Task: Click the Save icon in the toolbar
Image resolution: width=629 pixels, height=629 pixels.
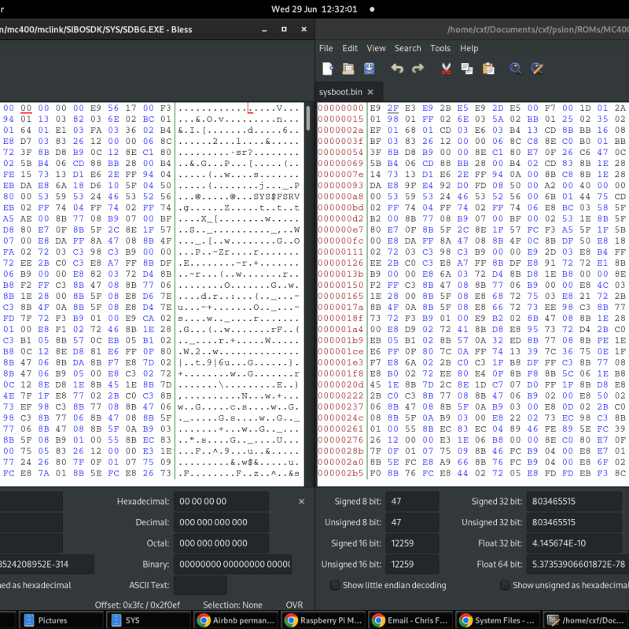Action: click(x=369, y=68)
